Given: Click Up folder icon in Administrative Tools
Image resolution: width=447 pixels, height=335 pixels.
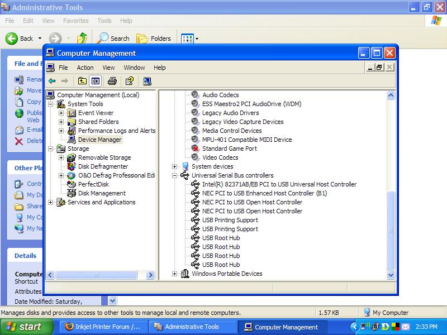Looking at the screenshot, I should (x=82, y=39).
